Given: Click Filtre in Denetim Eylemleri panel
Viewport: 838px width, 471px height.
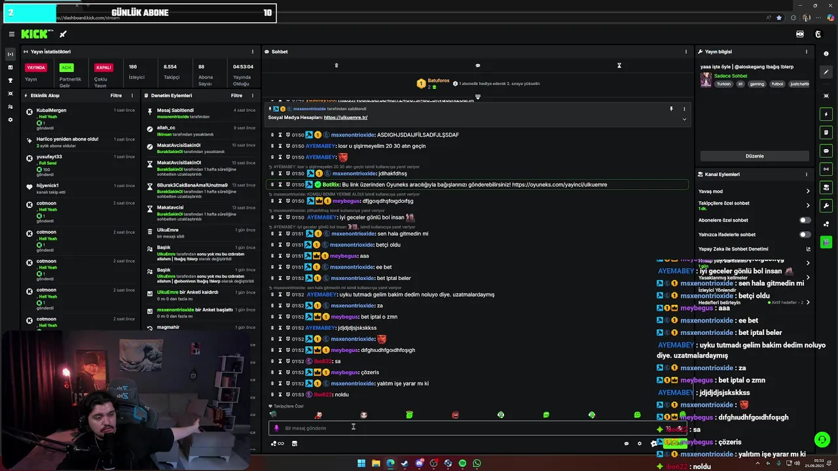Looking at the screenshot, I should point(237,96).
